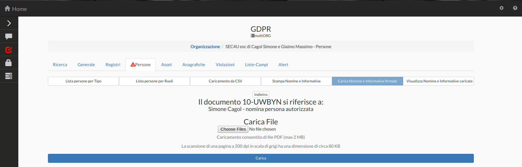Click the GDPR page title

point(261,29)
